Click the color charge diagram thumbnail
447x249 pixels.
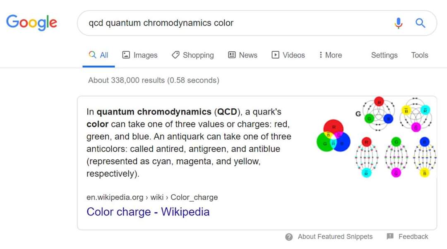(x=375, y=137)
